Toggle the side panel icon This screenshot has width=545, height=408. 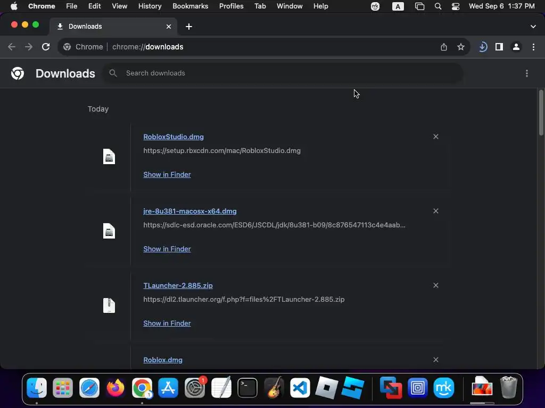click(499, 47)
